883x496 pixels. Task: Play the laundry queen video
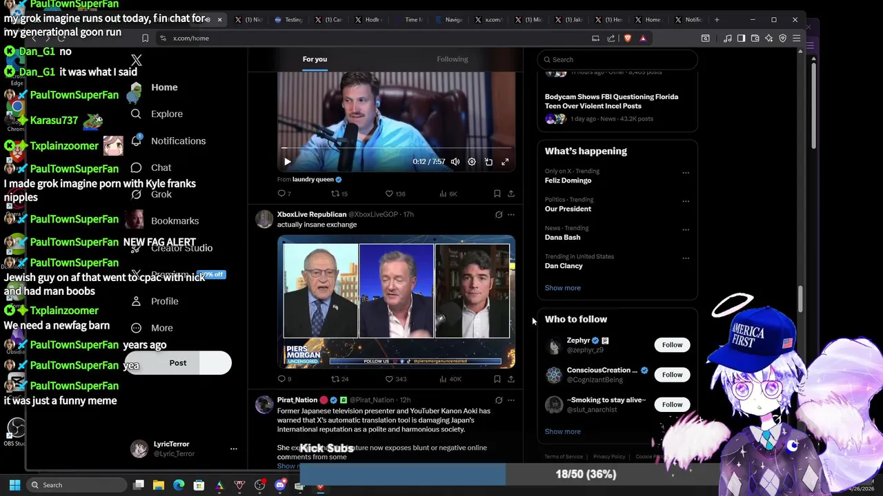coord(288,162)
